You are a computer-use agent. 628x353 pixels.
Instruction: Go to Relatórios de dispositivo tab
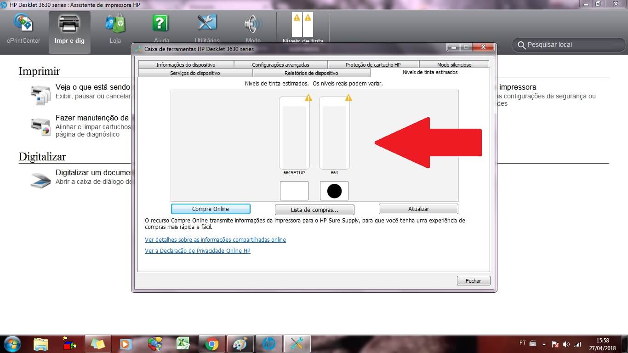point(311,73)
